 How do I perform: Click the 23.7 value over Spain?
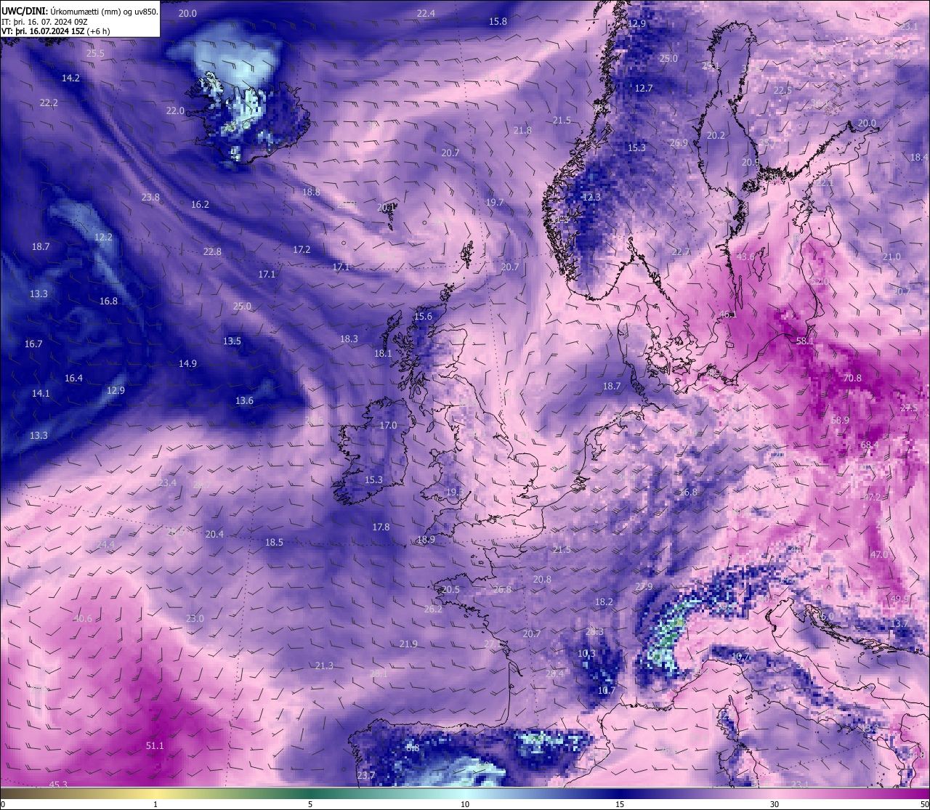366,775
